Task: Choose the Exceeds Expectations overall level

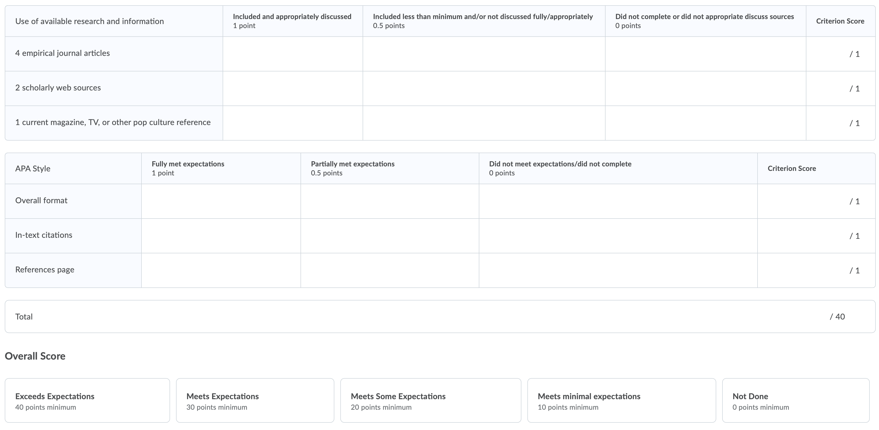Action: 87,400
